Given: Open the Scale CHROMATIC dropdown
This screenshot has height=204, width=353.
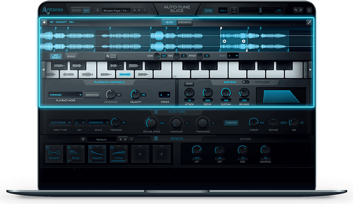Looking at the screenshot, I should [98, 123].
